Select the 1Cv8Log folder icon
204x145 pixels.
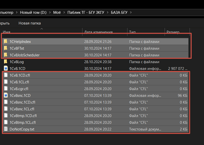point(6,62)
